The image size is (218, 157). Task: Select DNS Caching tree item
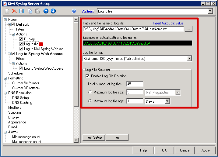[x=22, y=103]
